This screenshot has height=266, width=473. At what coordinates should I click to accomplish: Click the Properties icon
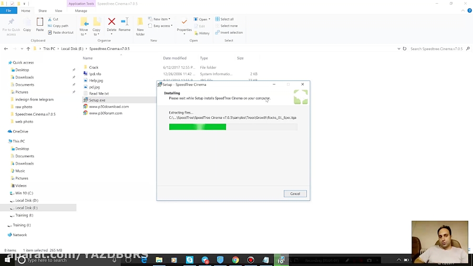(x=184, y=22)
